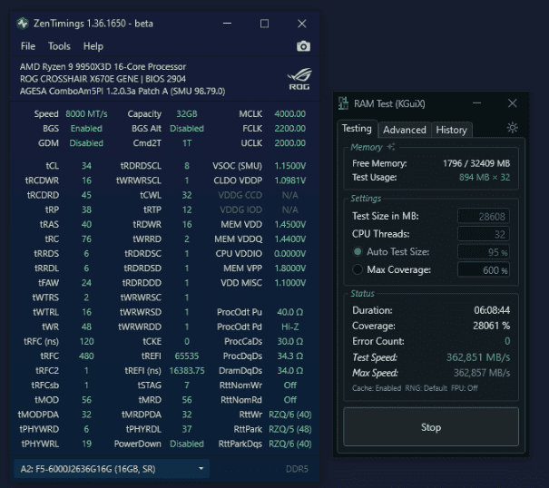The image size is (549, 488).
Task: Click the tREFI value 65535
Action: pos(187,356)
